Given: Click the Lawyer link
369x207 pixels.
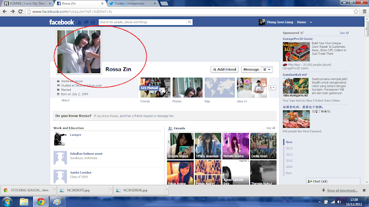Looking at the screenshot, I should pos(76,135).
